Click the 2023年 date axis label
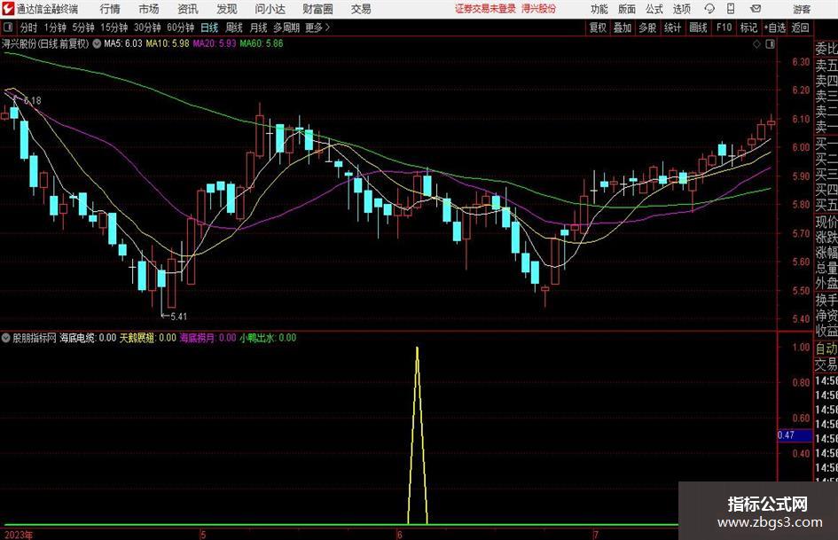Screen dimensions: 838x540 [18, 535]
